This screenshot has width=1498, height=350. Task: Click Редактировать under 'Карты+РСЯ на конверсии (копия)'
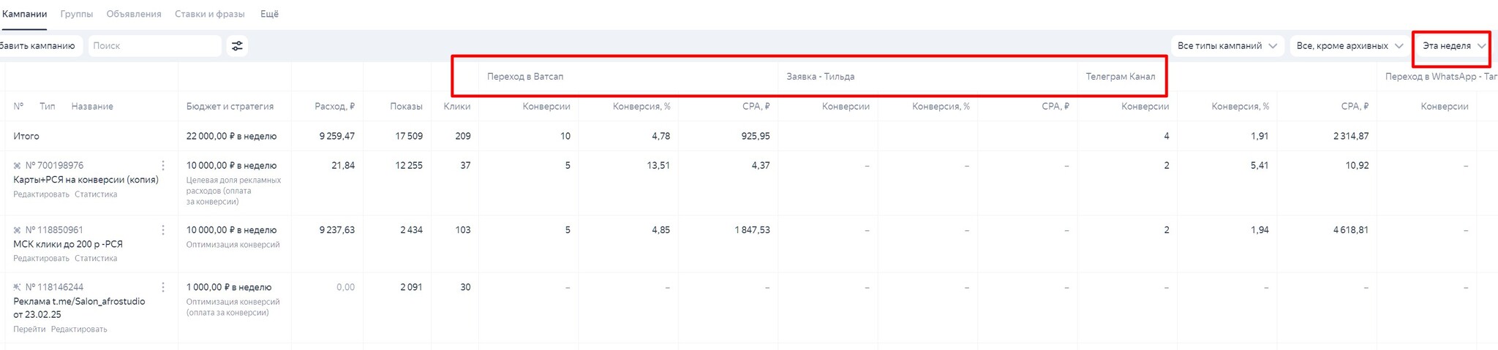pyautogui.click(x=41, y=194)
